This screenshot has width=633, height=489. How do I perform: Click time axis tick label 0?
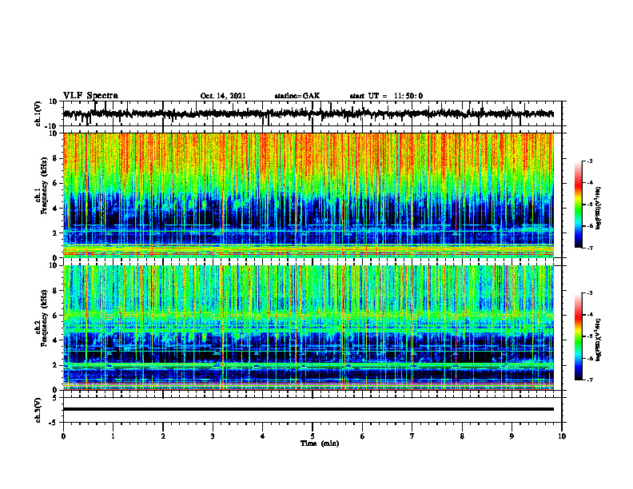click(x=63, y=436)
